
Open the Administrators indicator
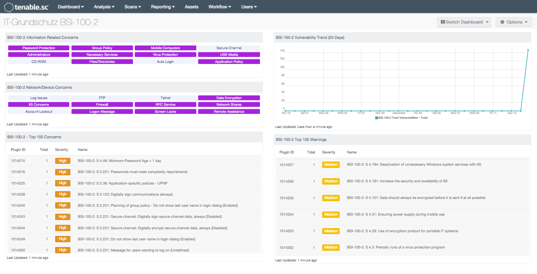[x=39, y=55]
